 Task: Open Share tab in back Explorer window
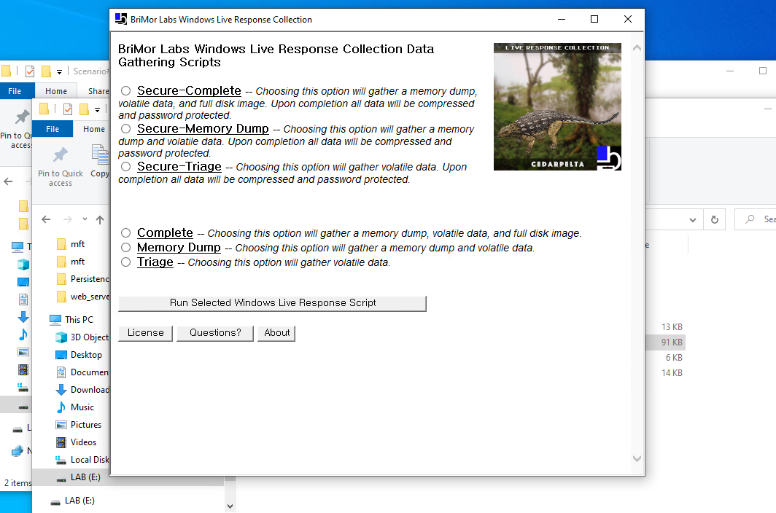click(x=98, y=91)
